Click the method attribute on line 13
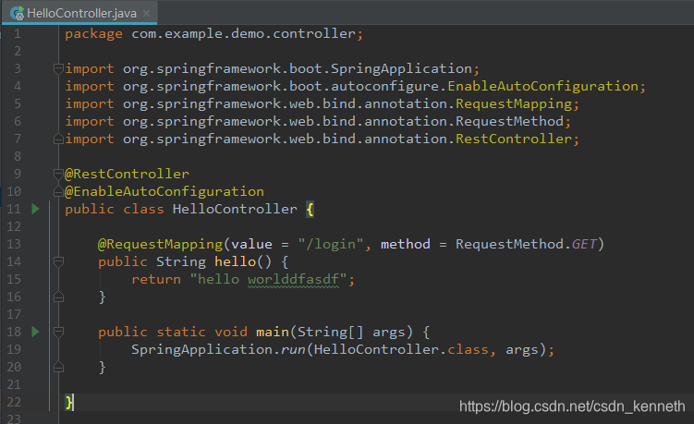This screenshot has height=424, width=694. [x=406, y=244]
